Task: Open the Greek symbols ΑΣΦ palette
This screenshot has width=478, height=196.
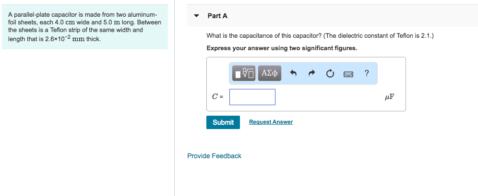Action: 270,73
